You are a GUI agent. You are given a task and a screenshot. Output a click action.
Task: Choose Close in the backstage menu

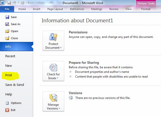tap(14, 38)
